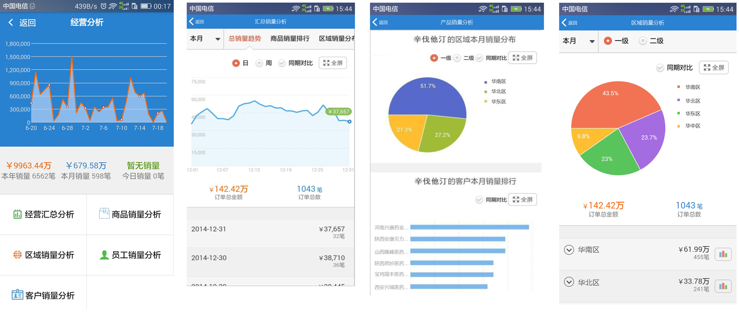Tap 华南区 legend in 区域销量分析 pie
Viewport: 739px width, 321px height.
(x=689, y=87)
